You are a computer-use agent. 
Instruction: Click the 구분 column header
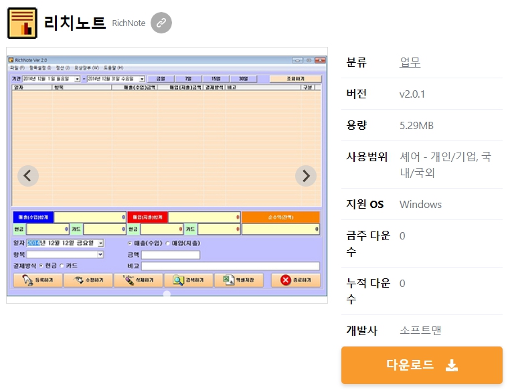click(308, 88)
